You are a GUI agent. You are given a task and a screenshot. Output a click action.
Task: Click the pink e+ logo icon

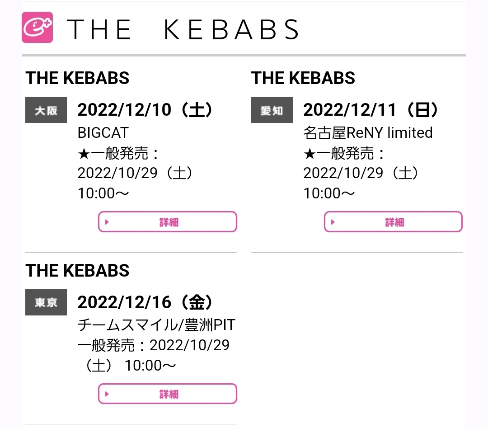[37, 27]
